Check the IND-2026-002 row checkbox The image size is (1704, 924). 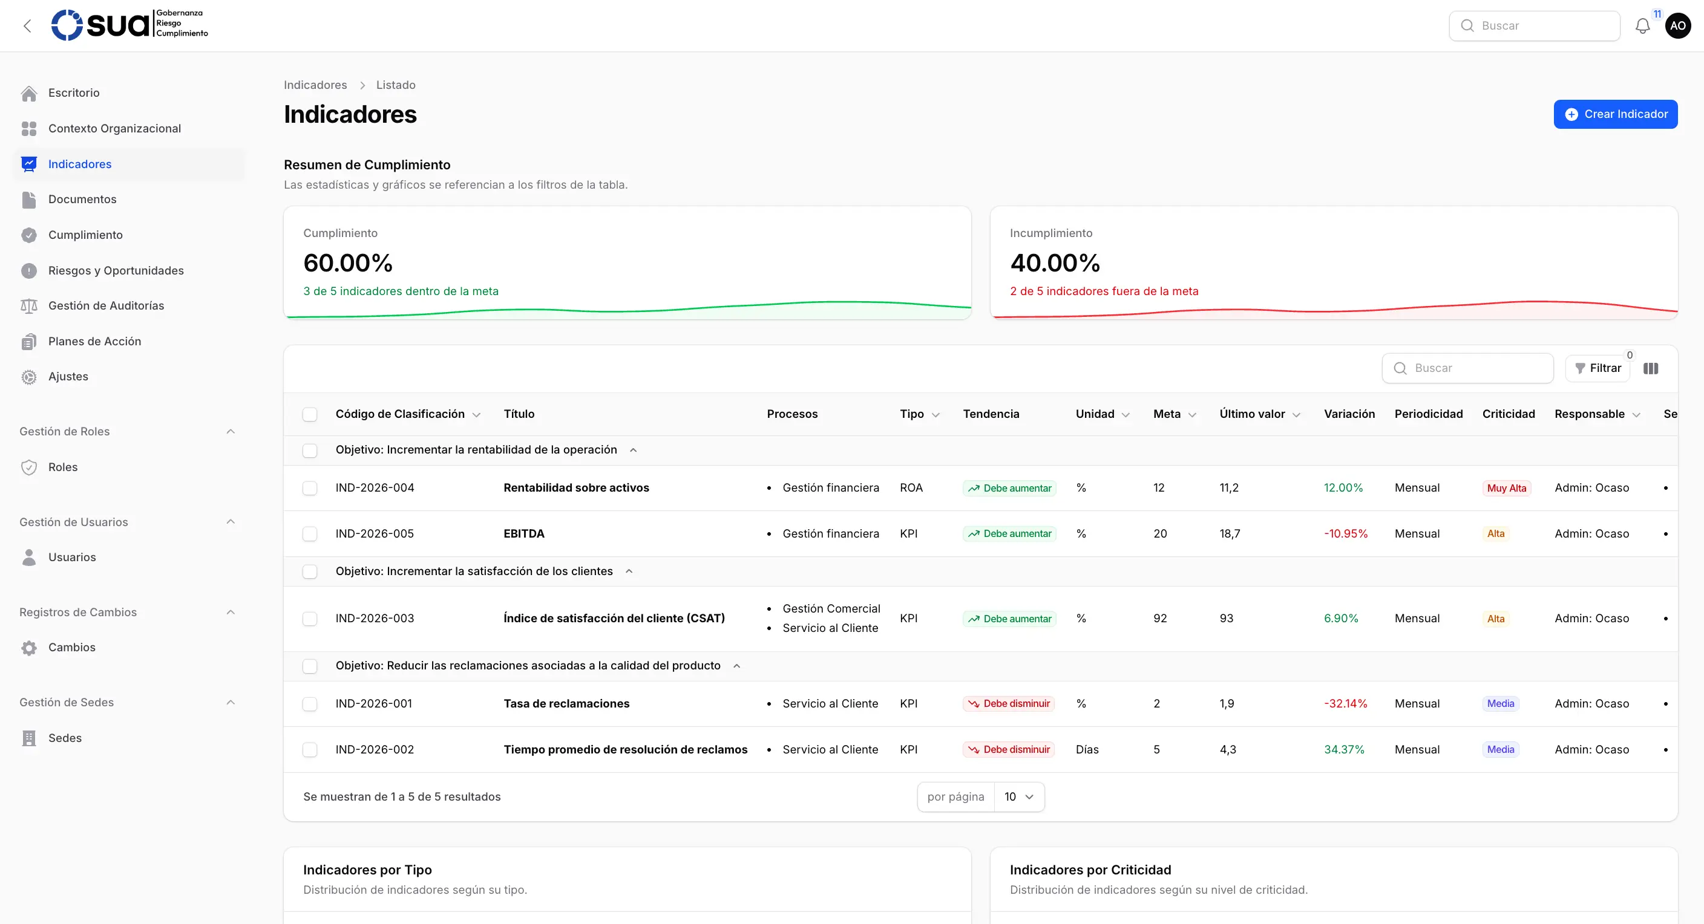point(310,749)
